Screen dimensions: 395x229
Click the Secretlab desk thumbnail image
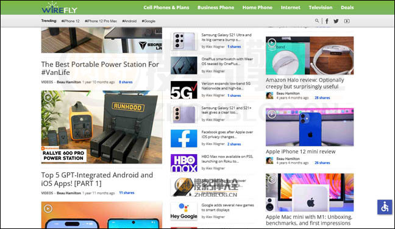pos(102,40)
